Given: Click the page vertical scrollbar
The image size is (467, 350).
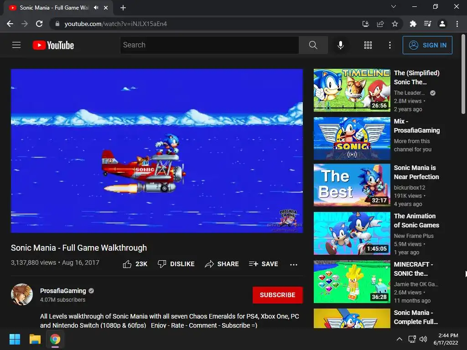Looking at the screenshot, I should 463,74.
